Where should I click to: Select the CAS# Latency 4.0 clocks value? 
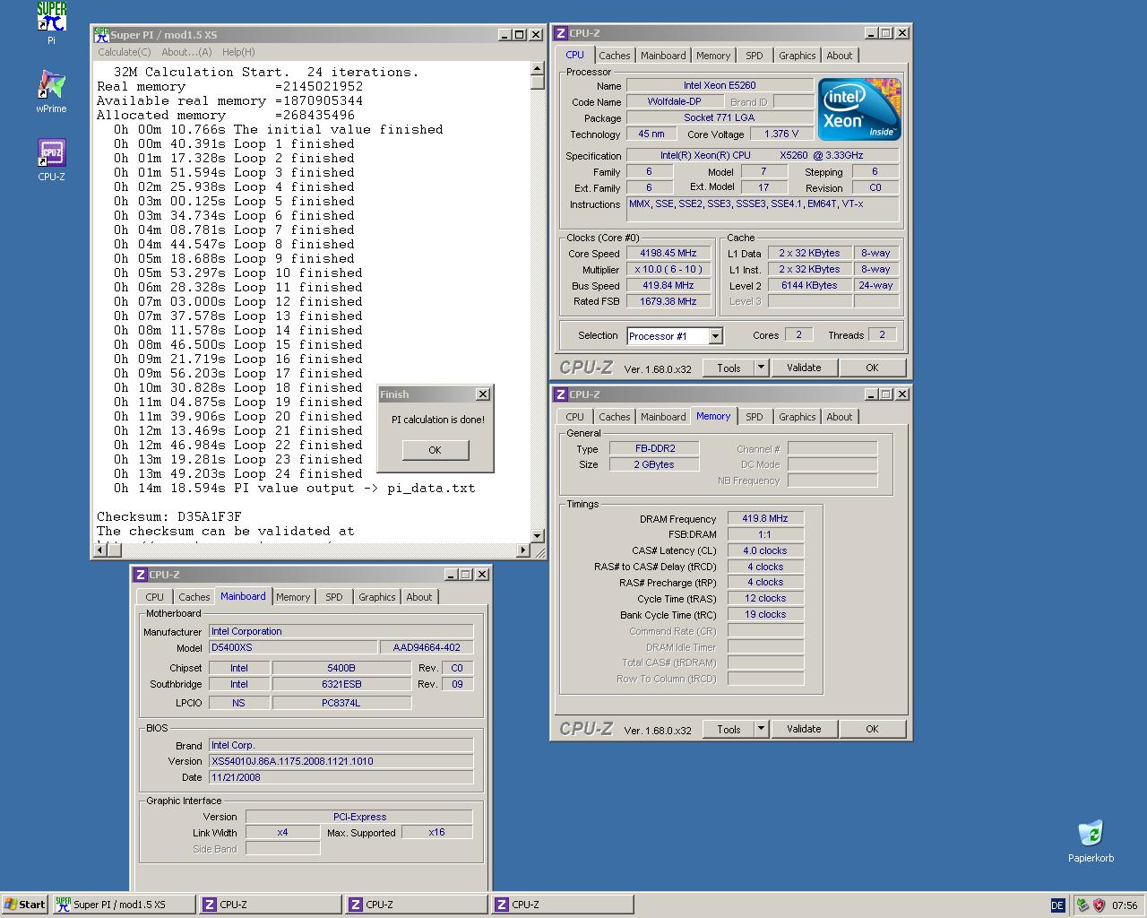765,550
